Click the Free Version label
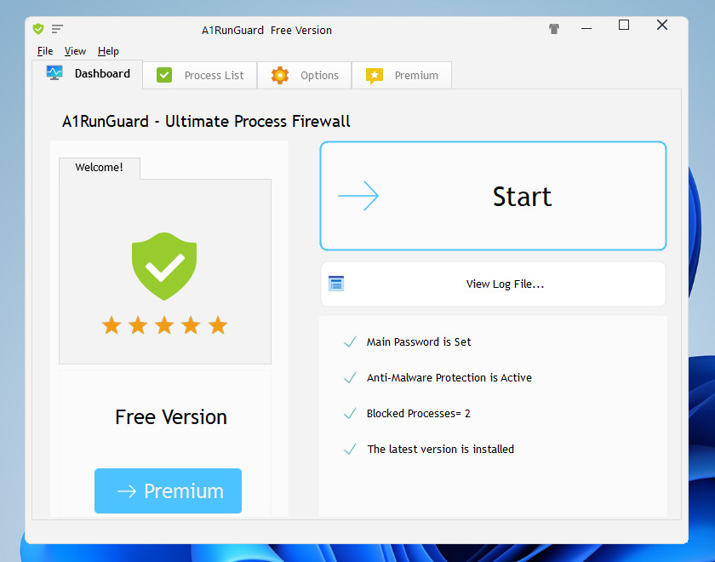The image size is (715, 562). tap(171, 417)
